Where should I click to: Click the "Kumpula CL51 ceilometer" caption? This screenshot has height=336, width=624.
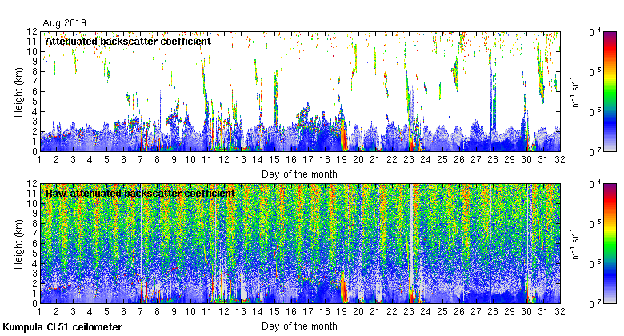point(62,327)
